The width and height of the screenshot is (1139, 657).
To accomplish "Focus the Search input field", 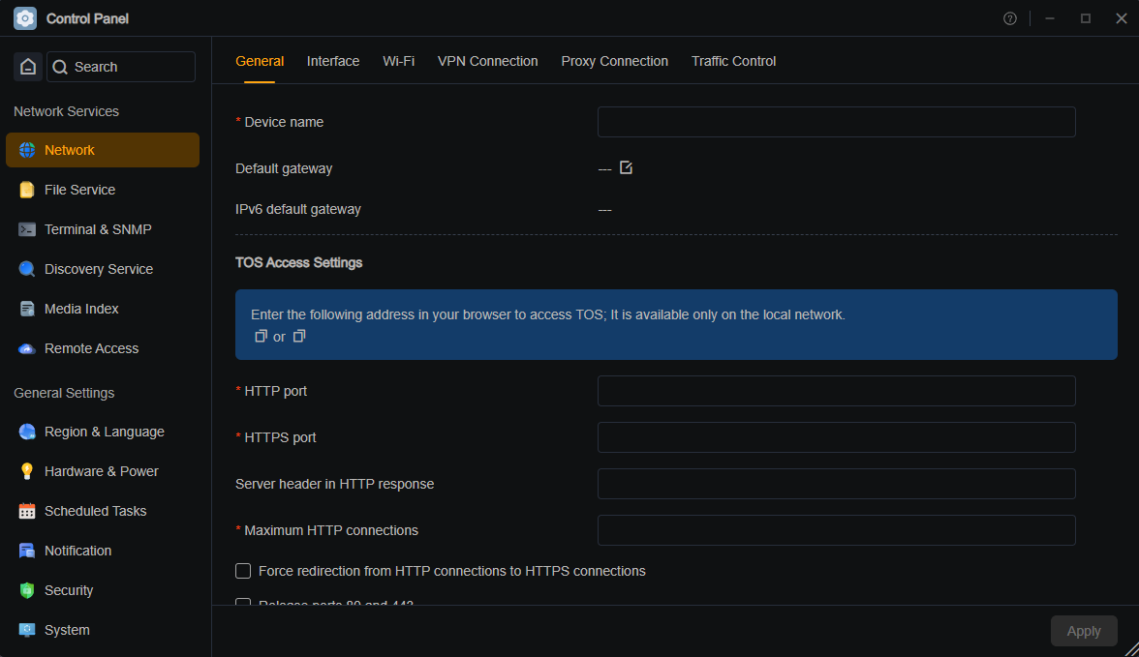I will [121, 67].
